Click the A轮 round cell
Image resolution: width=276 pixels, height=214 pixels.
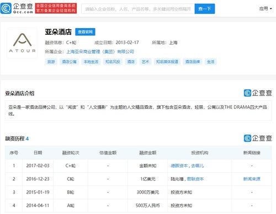pos(71,206)
